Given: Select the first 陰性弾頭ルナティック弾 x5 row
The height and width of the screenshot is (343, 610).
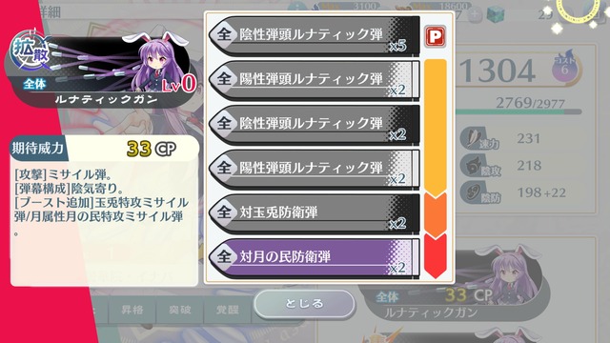Looking at the screenshot, I should (x=315, y=35).
